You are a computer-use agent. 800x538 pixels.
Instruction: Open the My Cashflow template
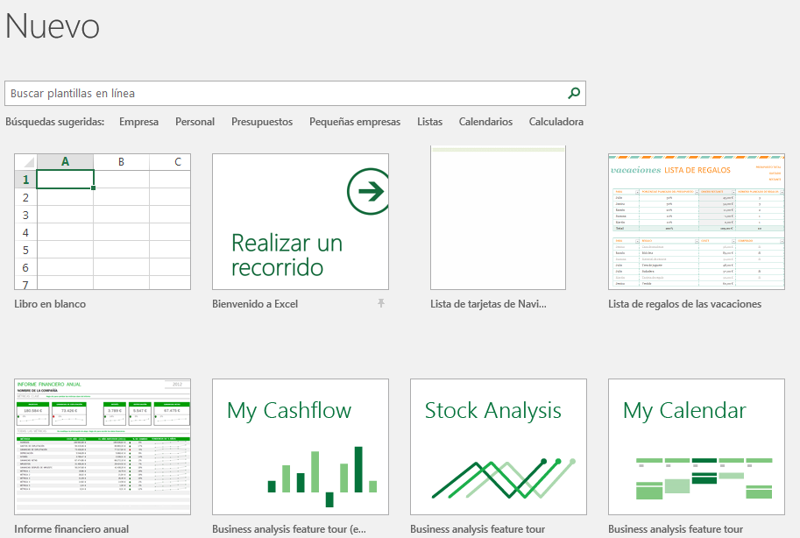[x=301, y=447]
